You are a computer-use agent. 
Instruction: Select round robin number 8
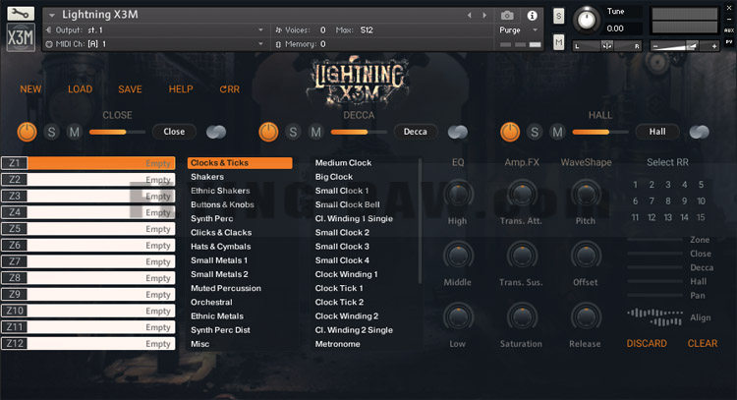coord(668,201)
